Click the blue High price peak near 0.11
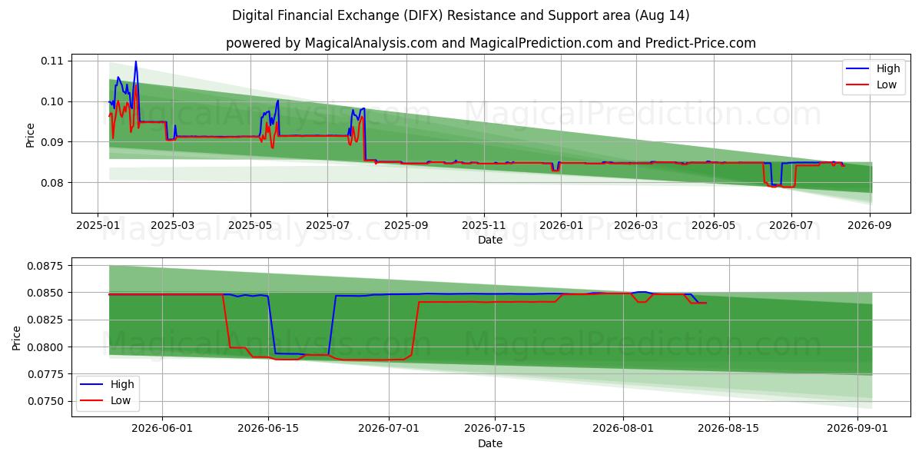Screen dimensions: 922x461 click(136, 62)
